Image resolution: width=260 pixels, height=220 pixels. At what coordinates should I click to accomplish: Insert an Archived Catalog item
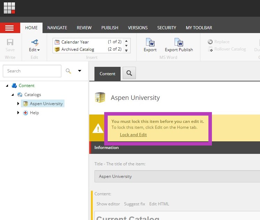pyautogui.click(x=78, y=49)
